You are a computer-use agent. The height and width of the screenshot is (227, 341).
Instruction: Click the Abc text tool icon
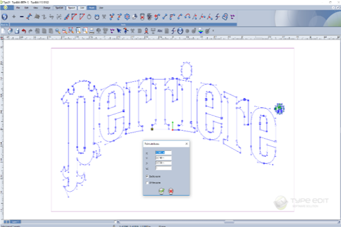pyautogui.click(x=160, y=31)
